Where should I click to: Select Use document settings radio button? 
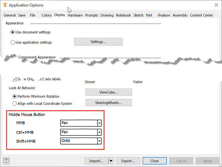tap(12, 32)
